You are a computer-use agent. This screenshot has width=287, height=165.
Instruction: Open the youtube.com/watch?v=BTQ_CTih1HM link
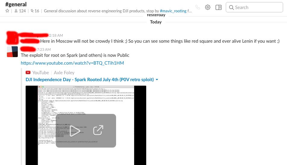tap(72, 63)
